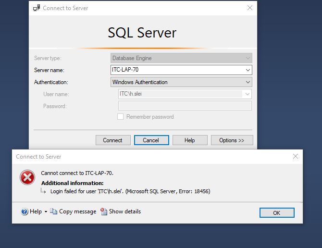
Task: Click the Help question-mark icon in error dialog
Action: click(x=25, y=211)
